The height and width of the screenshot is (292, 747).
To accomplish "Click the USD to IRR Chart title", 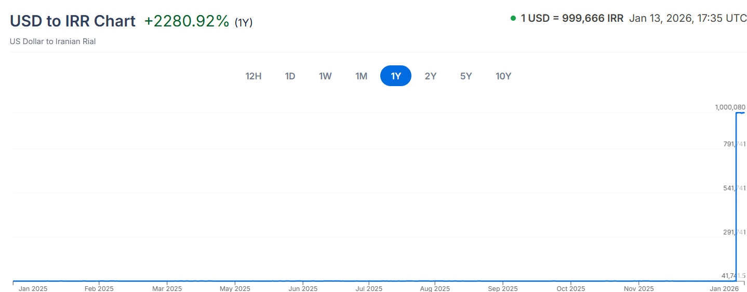I will pyautogui.click(x=73, y=21).
